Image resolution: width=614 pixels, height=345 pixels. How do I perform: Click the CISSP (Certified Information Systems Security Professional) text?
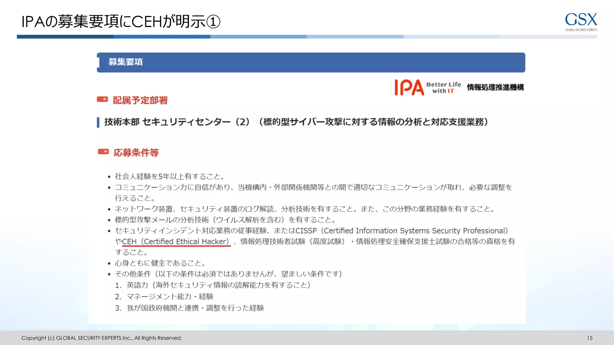(402, 231)
